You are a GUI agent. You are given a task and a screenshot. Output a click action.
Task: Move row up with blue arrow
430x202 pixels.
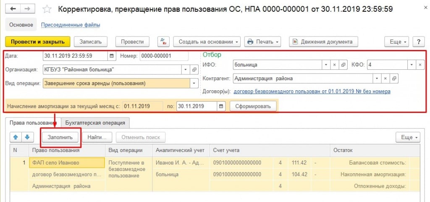pyautogui.click(x=16, y=137)
